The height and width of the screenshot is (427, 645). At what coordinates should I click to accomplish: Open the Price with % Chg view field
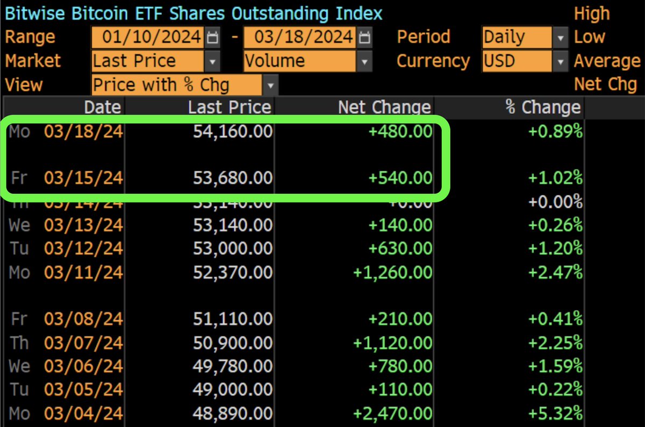(177, 85)
